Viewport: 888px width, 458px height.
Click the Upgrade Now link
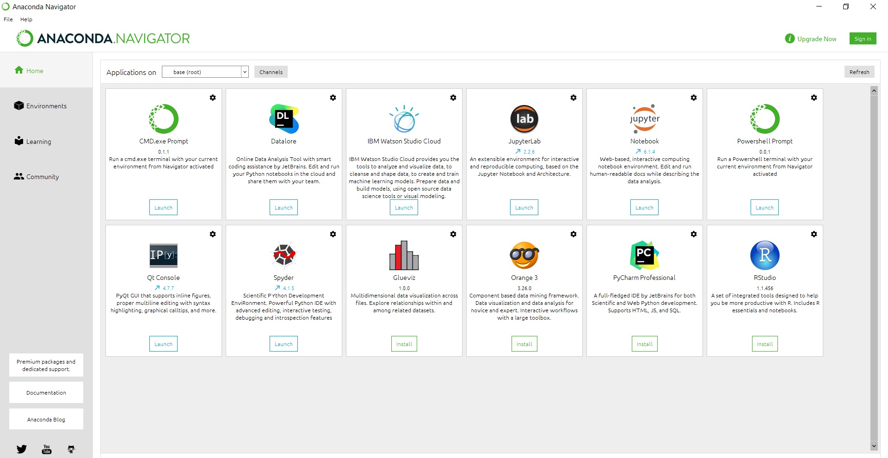(811, 39)
